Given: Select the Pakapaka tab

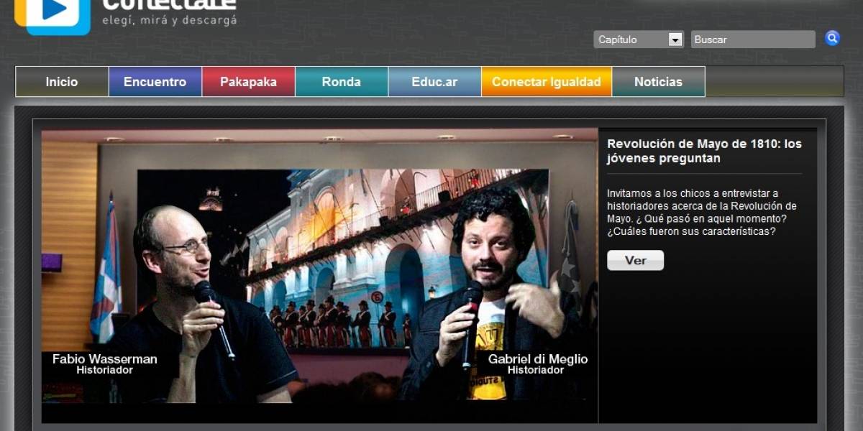Looking at the screenshot, I should 248,82.
